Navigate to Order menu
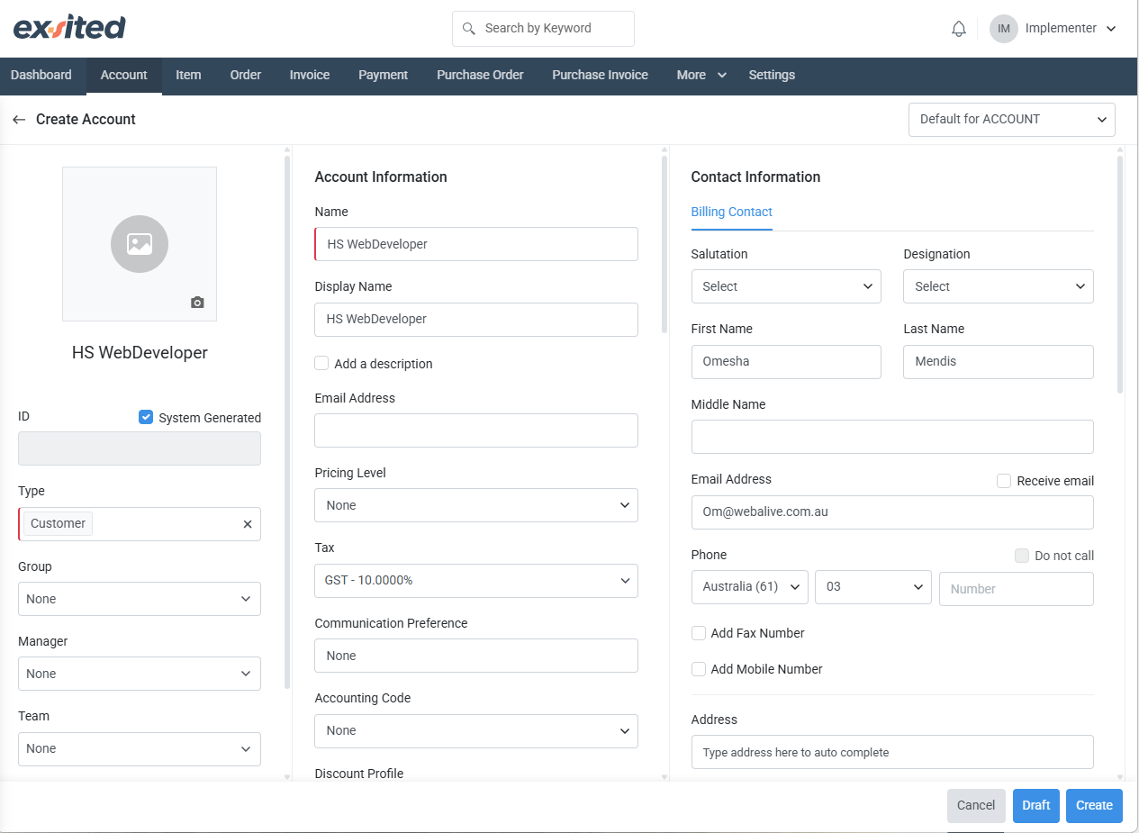 (x=246, y=76)
